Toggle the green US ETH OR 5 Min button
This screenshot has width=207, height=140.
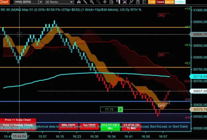pos(110,127)
